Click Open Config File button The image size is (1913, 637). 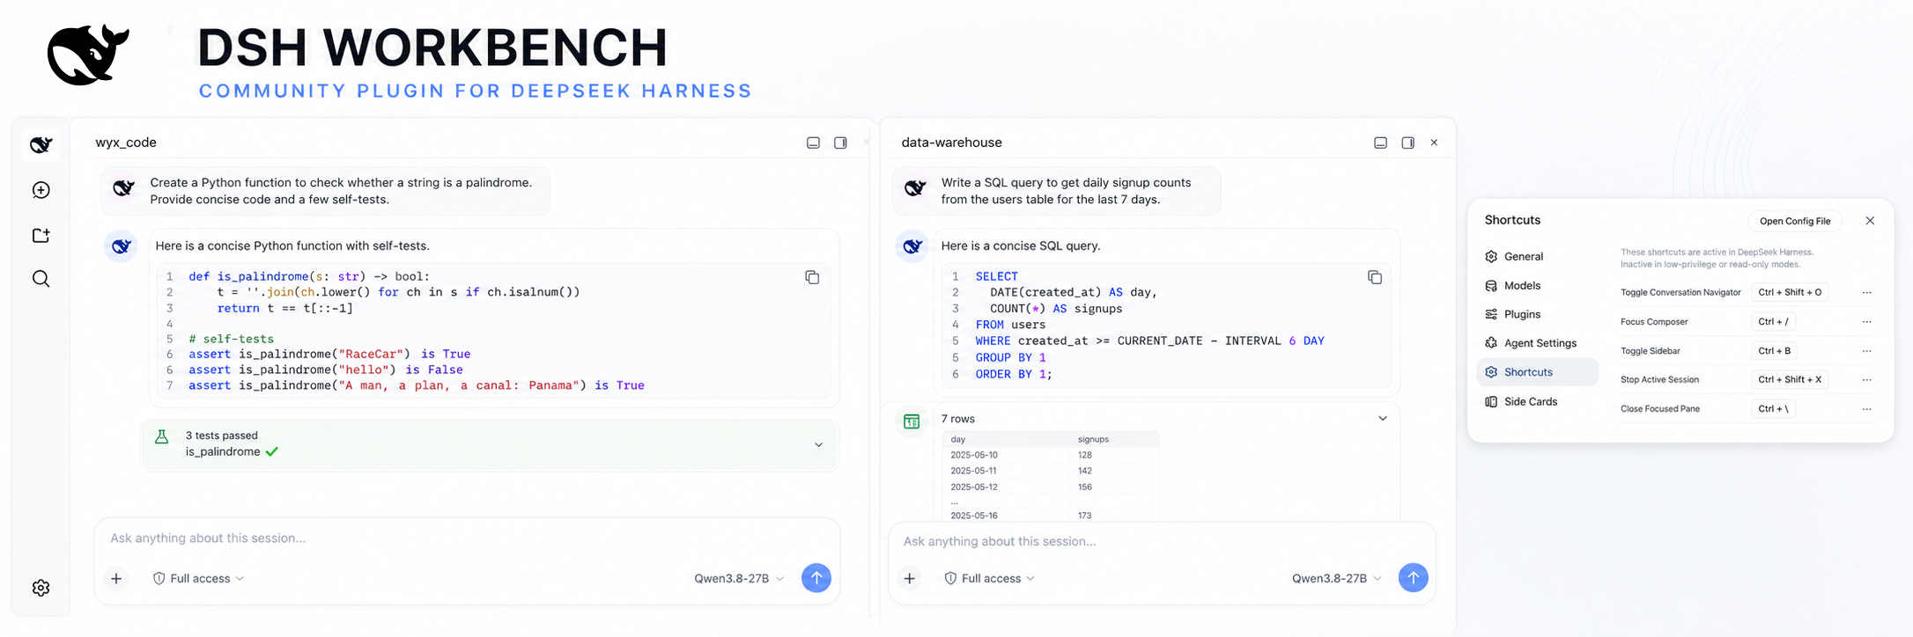coord(1795,222)
